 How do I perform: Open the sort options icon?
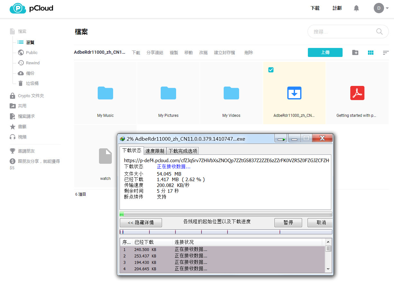386,52
